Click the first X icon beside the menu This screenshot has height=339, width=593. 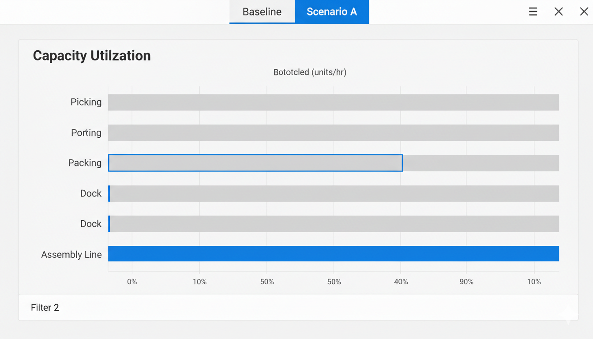(x=559, y=11)
